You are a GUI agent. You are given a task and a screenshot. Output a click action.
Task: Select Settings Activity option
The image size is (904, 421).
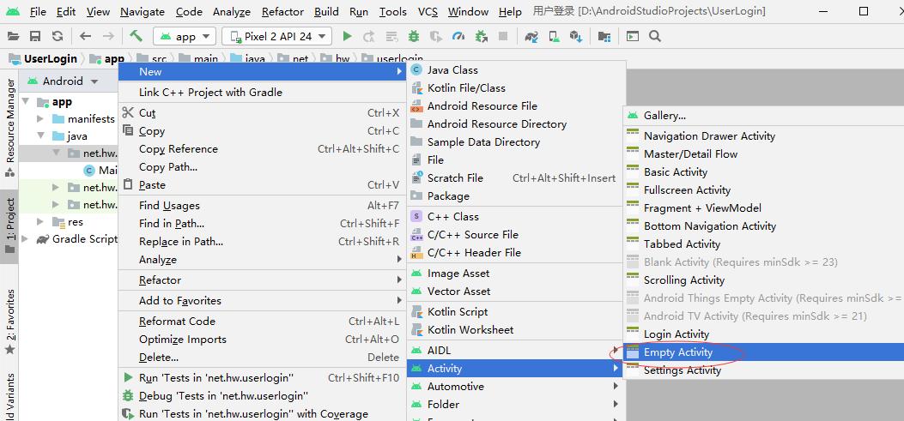pos(764,370)
